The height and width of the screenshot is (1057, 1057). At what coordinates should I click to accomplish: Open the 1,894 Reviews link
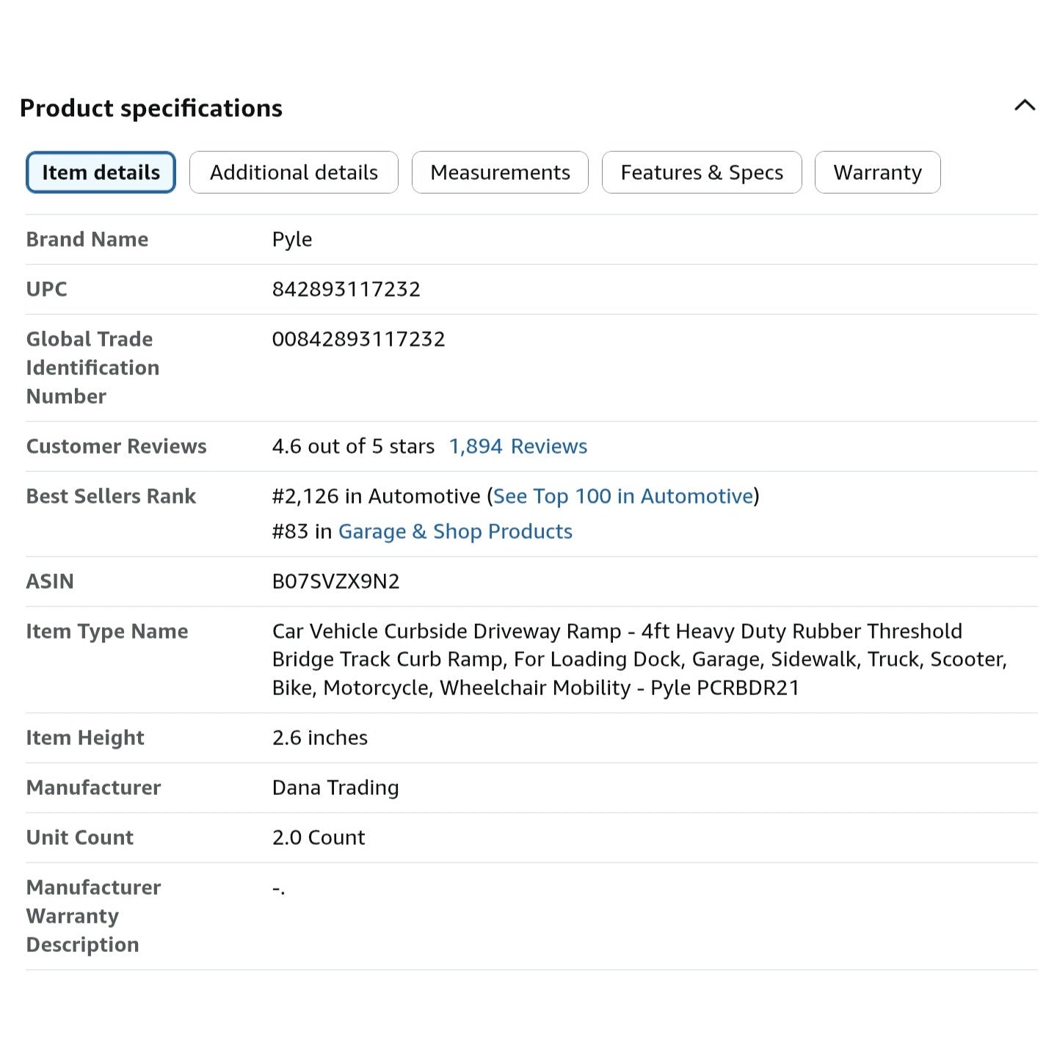[x=518, y=446]
